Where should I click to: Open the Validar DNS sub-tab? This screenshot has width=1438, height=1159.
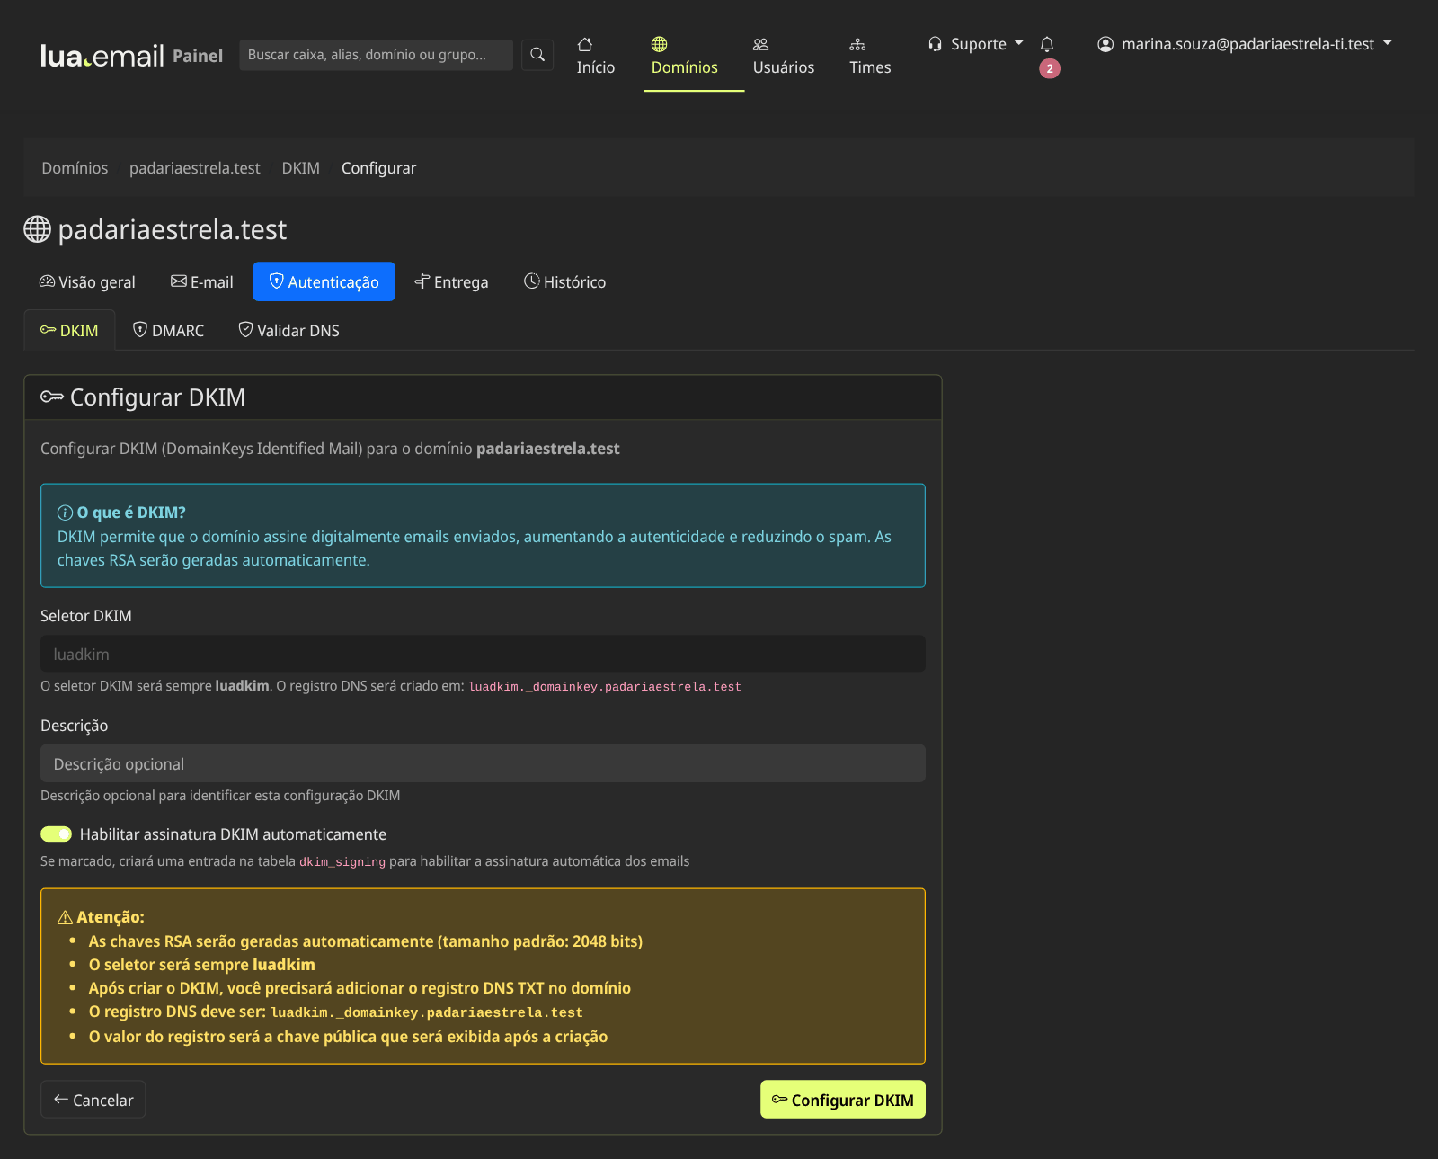tap(288, 330)
